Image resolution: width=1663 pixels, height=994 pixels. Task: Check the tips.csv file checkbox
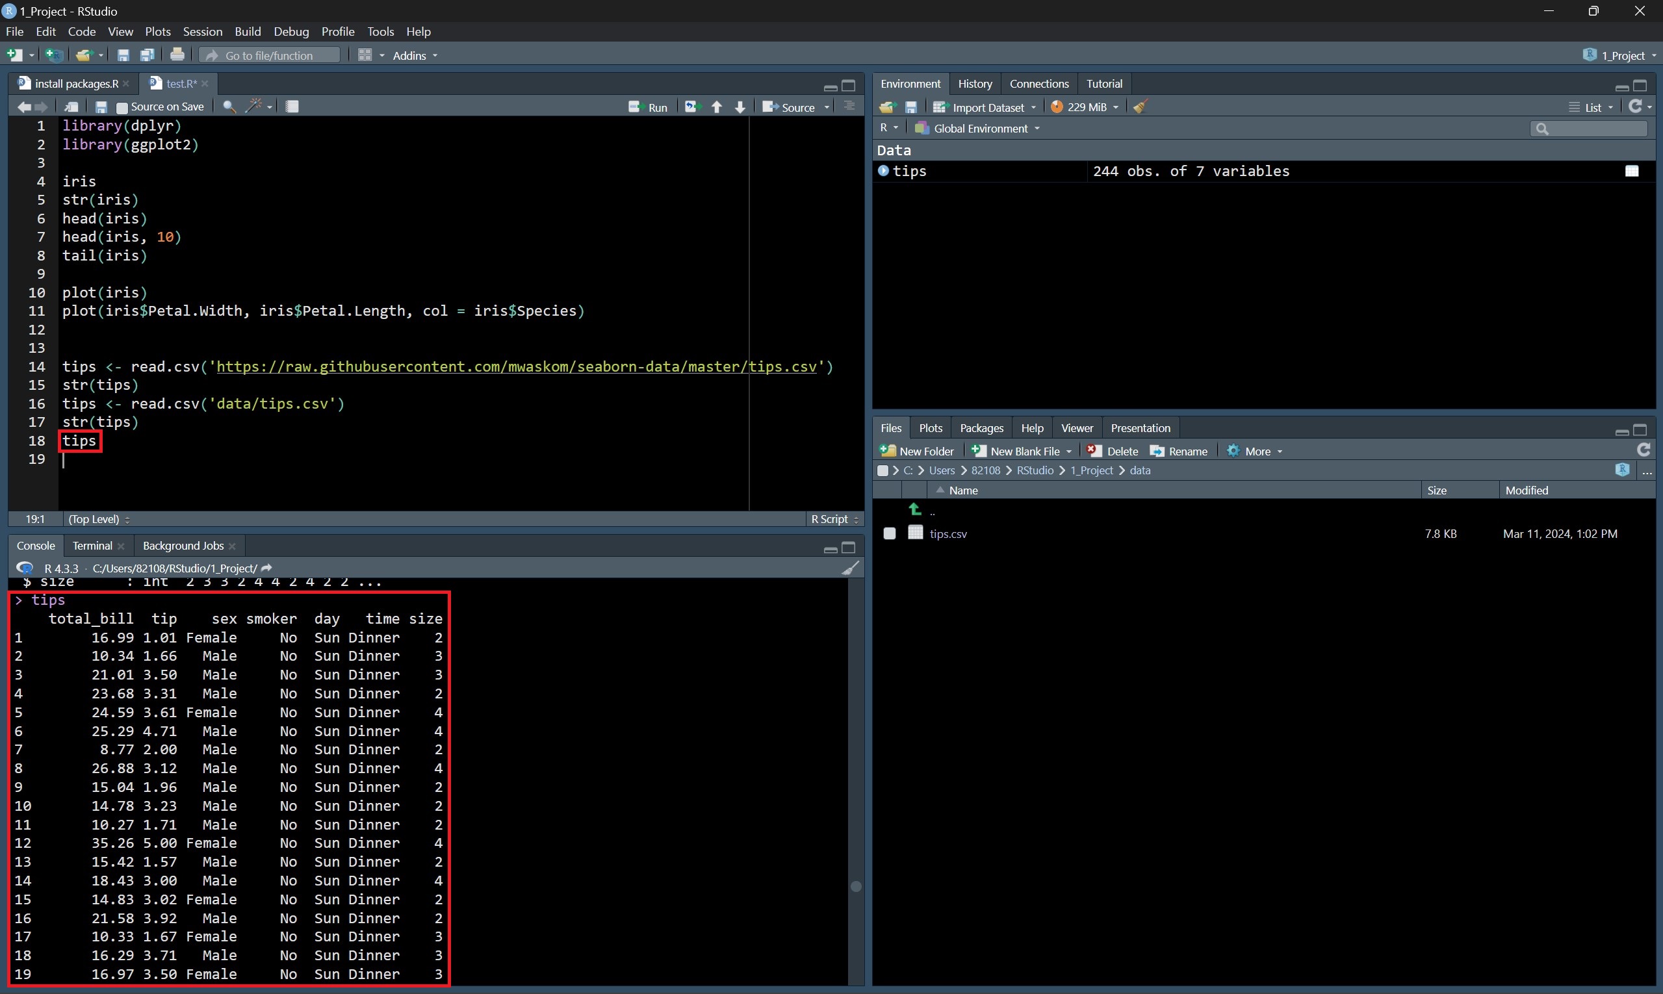[x=889, y=533]
